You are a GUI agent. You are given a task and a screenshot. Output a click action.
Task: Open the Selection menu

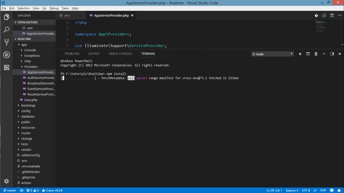[24, 9]
